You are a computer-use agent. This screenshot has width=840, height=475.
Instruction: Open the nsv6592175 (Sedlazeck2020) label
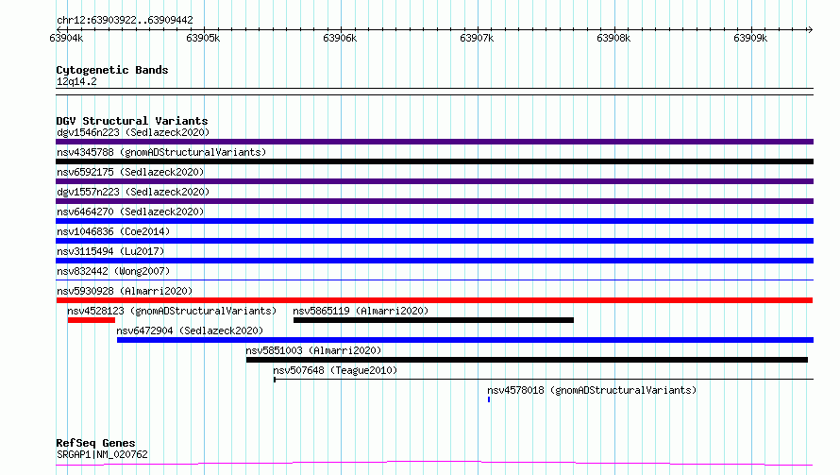click(x=130, y=172)
